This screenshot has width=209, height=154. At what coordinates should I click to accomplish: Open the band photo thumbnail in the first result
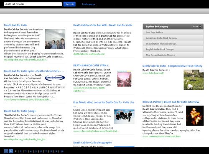click(55, 39)
